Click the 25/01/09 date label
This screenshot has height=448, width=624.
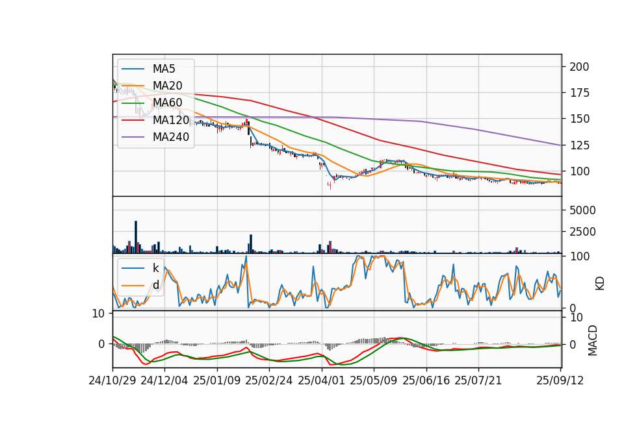[217, 380]
